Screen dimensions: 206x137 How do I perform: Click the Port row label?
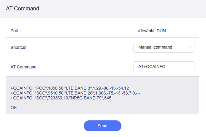click(x=14, y=31)
